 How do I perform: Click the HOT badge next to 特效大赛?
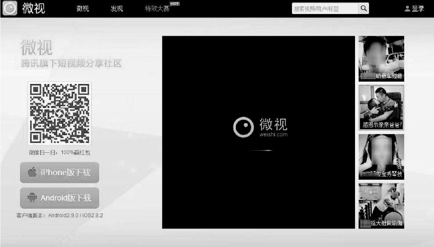[174, 4]
